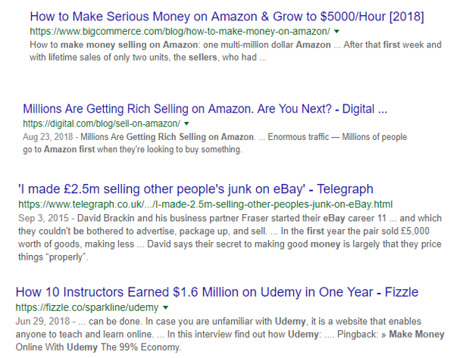463x358 pixels.
Task: Click the 'Jun 29, 2018' date text
Action: pos(42,321)
